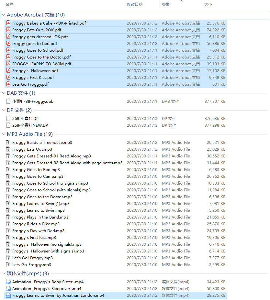Sort files by 大小 column header

208,4
